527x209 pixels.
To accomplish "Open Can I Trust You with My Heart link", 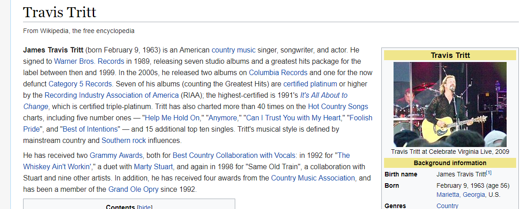I will [x=293, y=118].
